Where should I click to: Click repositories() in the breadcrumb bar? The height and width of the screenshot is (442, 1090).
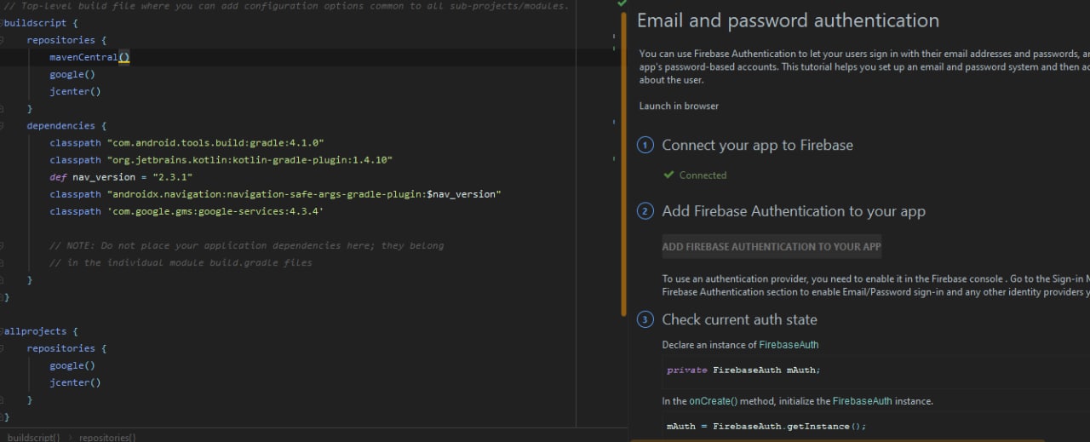(x=107, y=437)
